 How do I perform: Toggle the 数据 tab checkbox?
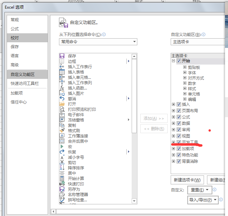click(179, 123)
